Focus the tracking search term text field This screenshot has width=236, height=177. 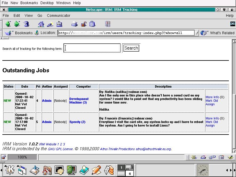(92, 48)
